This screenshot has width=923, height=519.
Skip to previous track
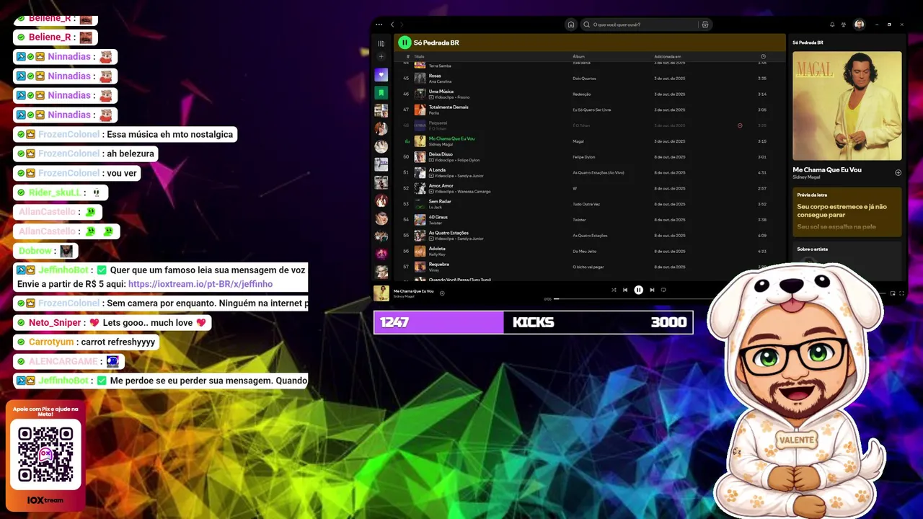click(625, 290)
